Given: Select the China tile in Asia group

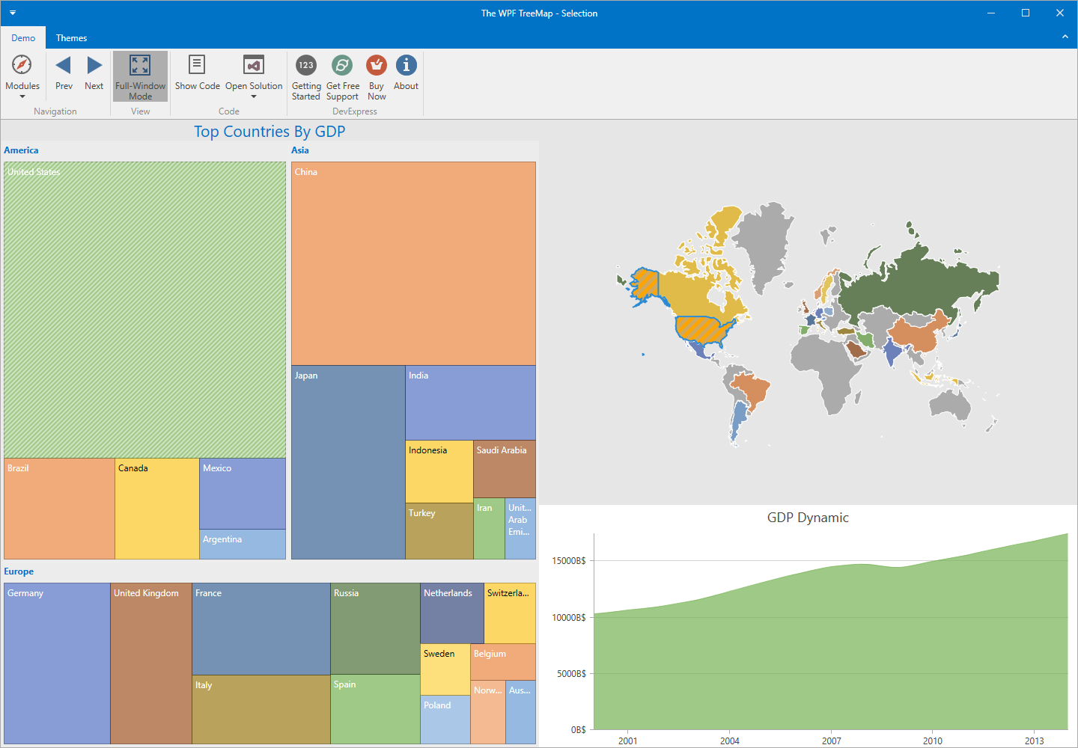Looking at the screenshot, I should 413,262.
